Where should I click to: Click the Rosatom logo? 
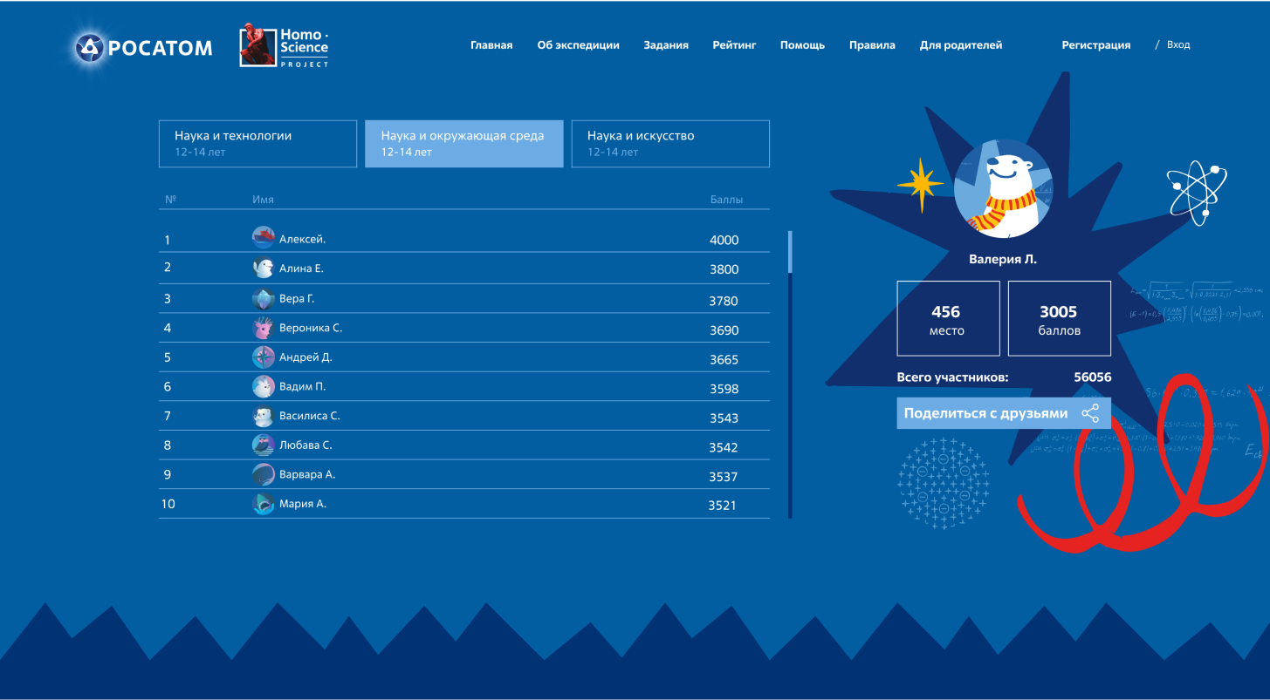tap(144, 48)
